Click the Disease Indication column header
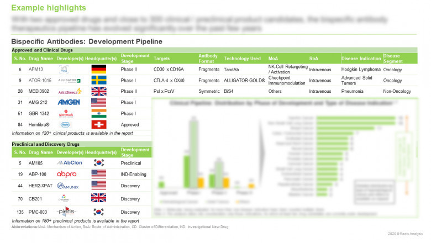 coord(361,59)
